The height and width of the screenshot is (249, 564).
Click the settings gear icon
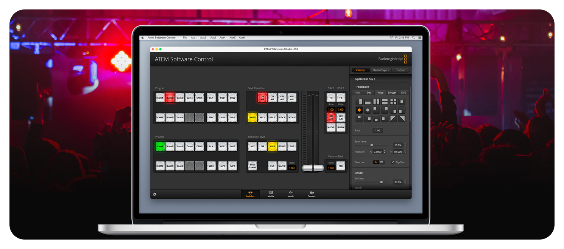point(154,194)
